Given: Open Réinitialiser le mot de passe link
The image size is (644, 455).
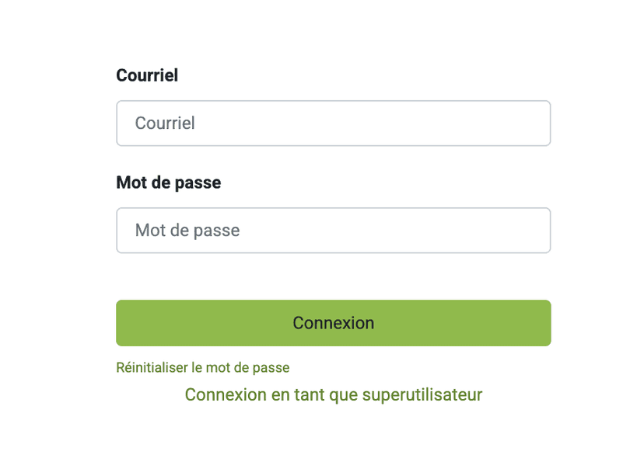Looking at the screenshot, I should (201, 366).
